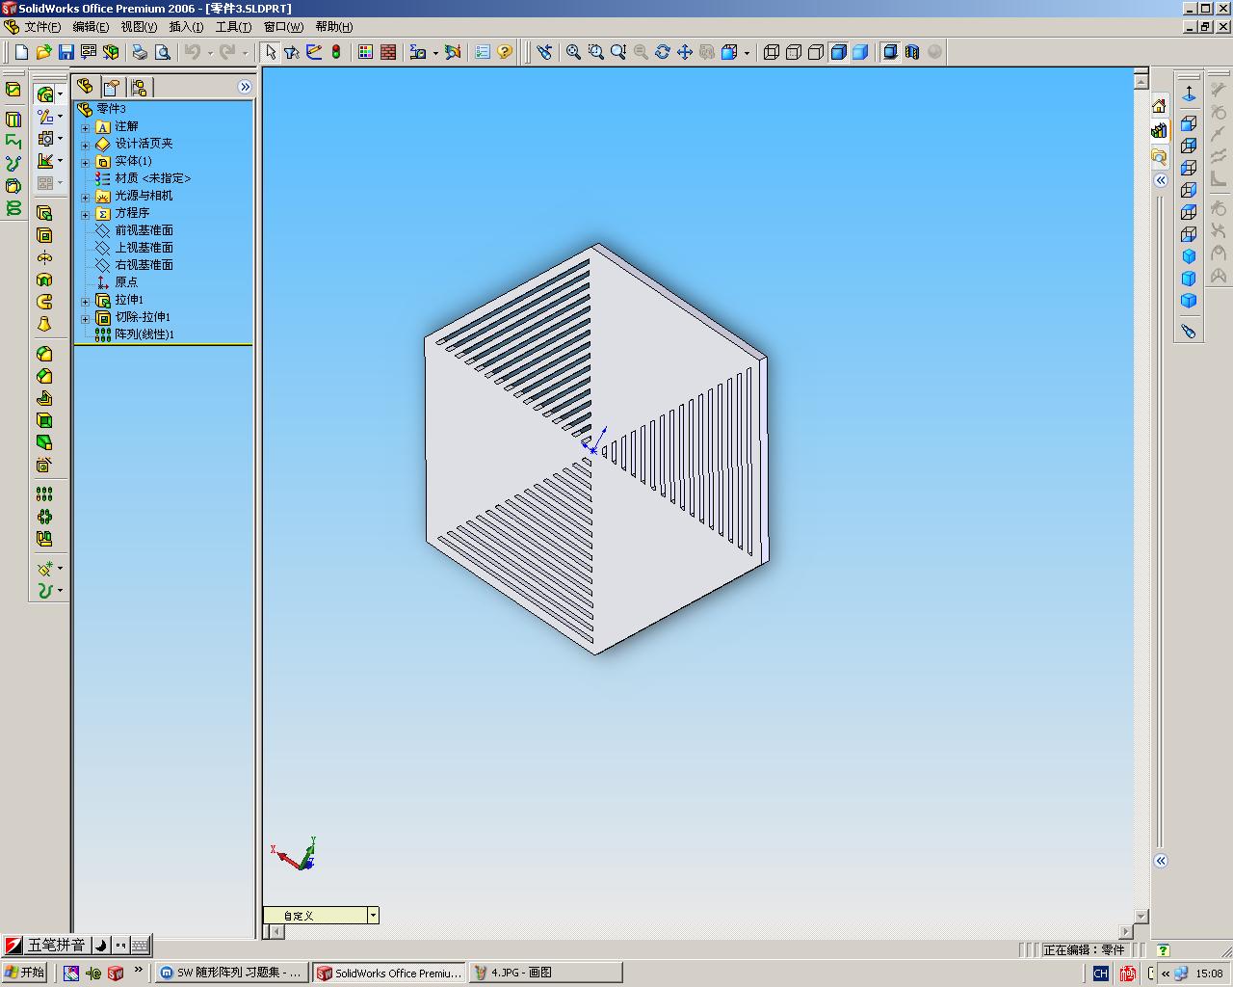Click the Rebuild traffic light icon
The width and height of the screenshot is (1233, 987).
336,52
